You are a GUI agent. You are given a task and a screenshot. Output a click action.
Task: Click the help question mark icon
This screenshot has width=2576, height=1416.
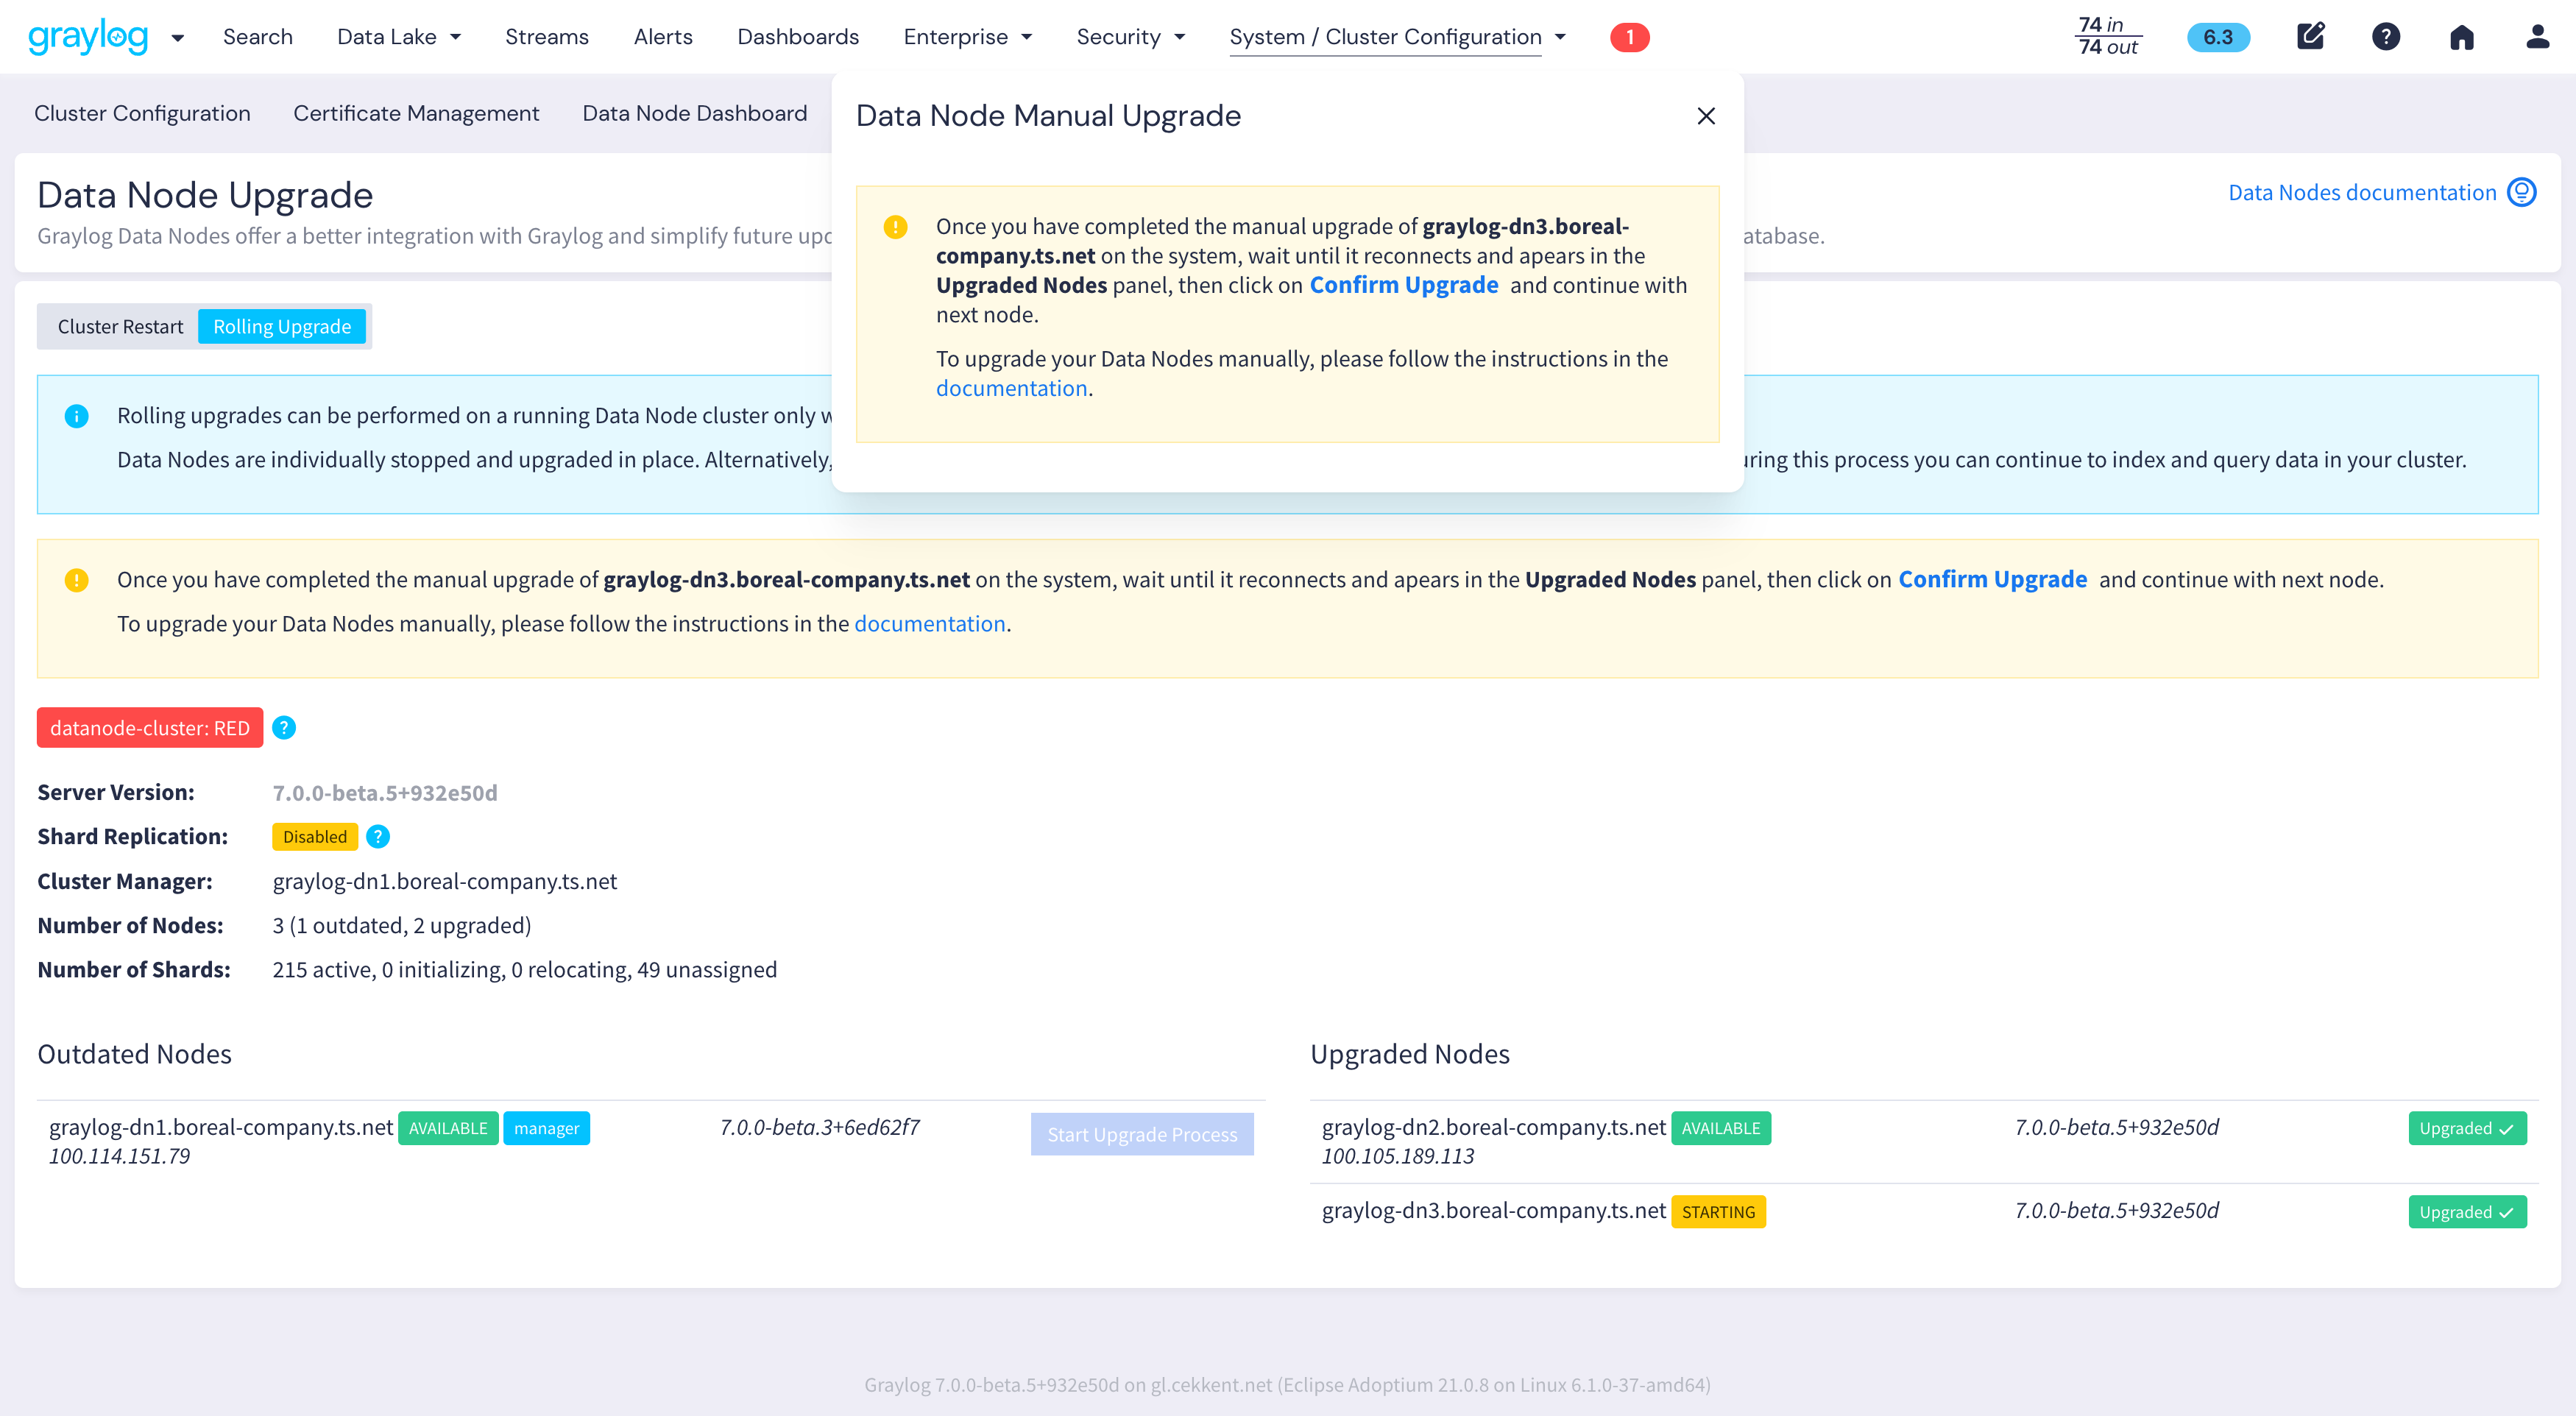pyautogui.click(x=2386, y=37)
